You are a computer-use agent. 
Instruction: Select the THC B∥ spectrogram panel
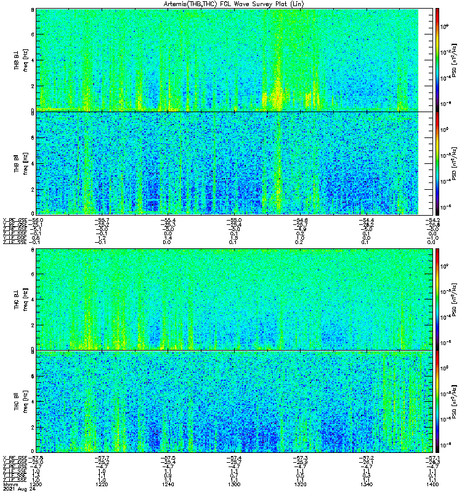tap(235, 402)
